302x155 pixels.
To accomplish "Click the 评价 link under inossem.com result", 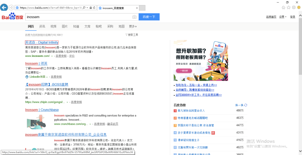I will (72, 56).
